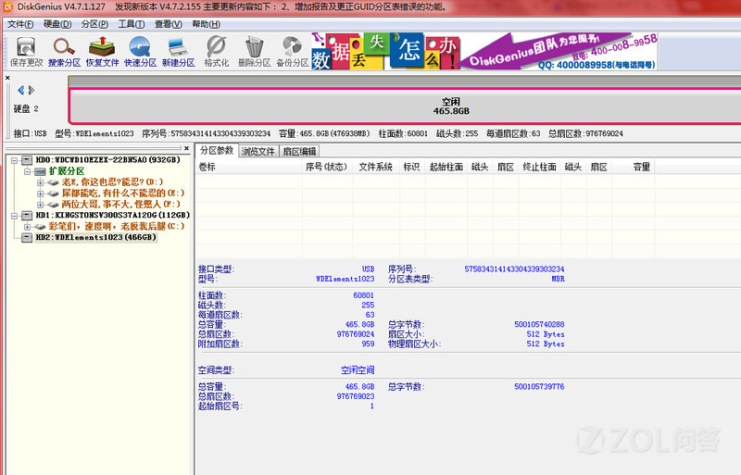The image size is (741, 475).
Task: Select the Extended Partition (扩展分区) tree item
Action: pyautogui.click(x=67, y=171)
